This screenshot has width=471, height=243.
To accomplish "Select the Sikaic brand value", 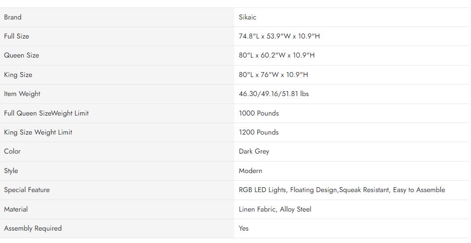I will (x=247, y=17).
